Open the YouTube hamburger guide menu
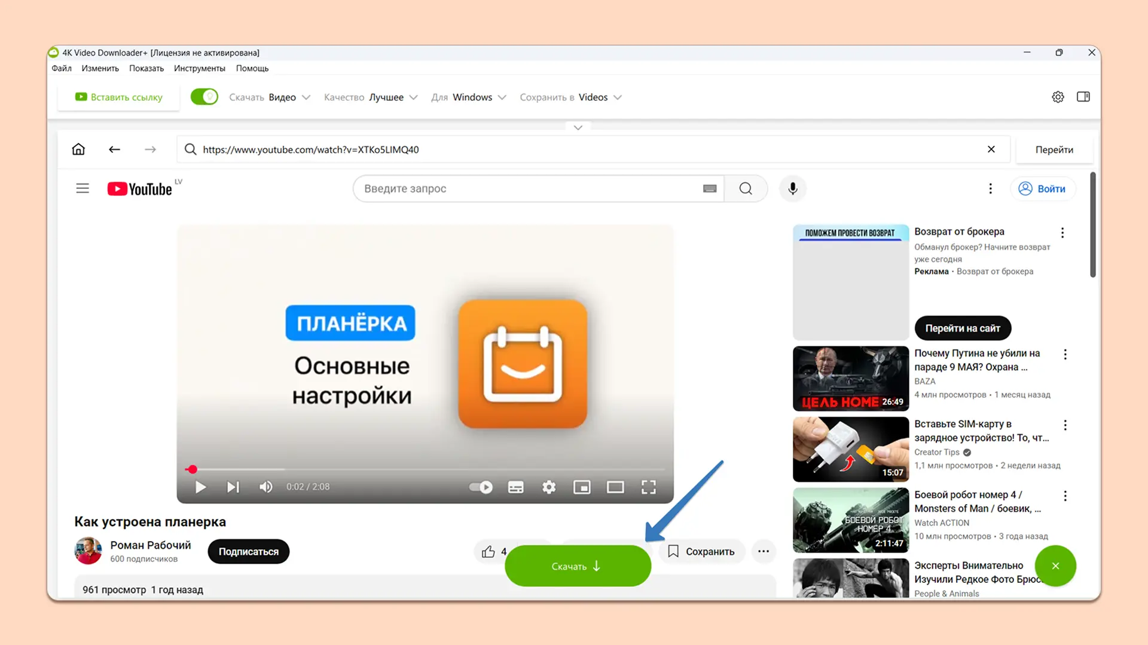1148x645 pixels. (x=83, y=189)
